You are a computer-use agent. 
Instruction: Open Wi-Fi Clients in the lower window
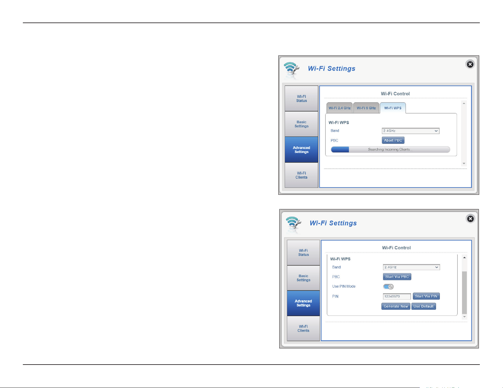[x=303, y=328]
